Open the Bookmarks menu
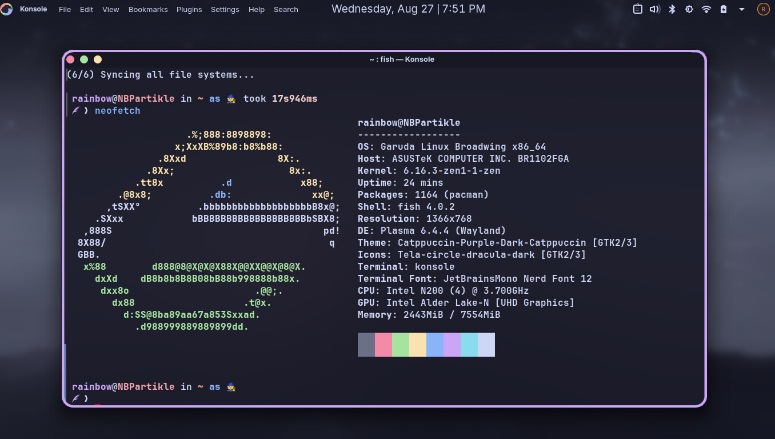The height and width of the screenshot is (439, 775). 147,9
